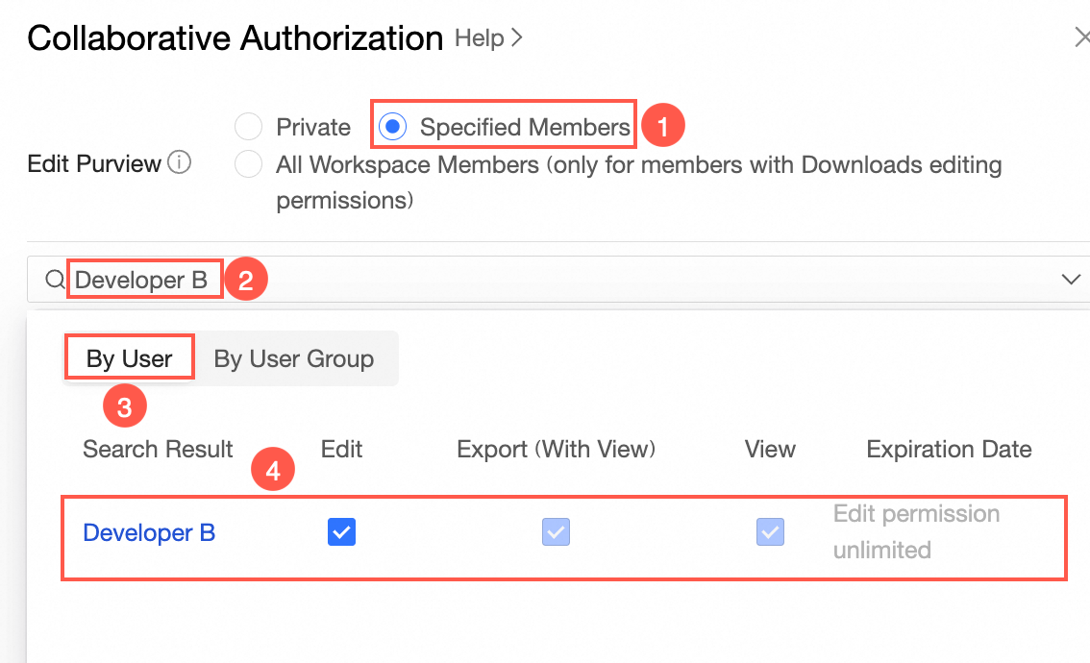The width and height of the screenshot is (1090, 663).
Task: Uncheck the Edit permission for Developer B
Action: pos(341,531)
